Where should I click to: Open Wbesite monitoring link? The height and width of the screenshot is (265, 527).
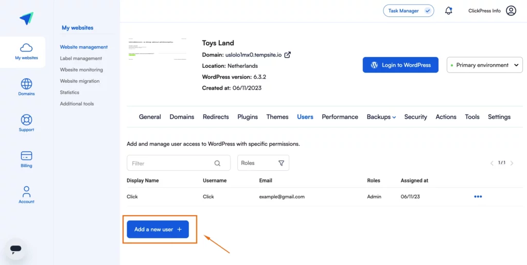81,70
